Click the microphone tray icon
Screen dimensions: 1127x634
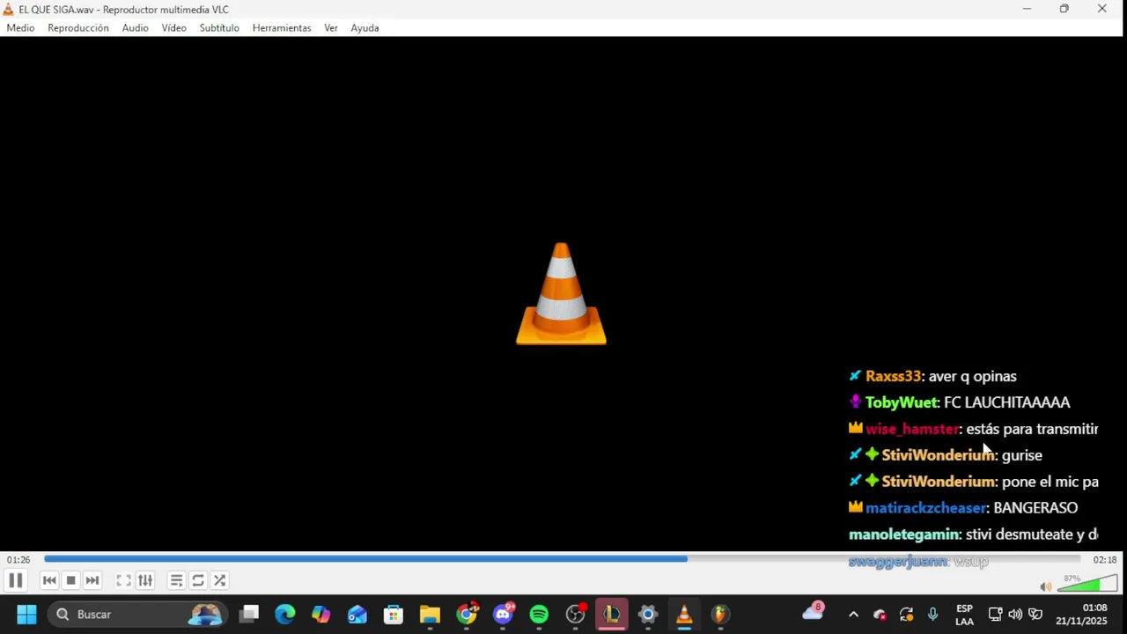point(932,615)
